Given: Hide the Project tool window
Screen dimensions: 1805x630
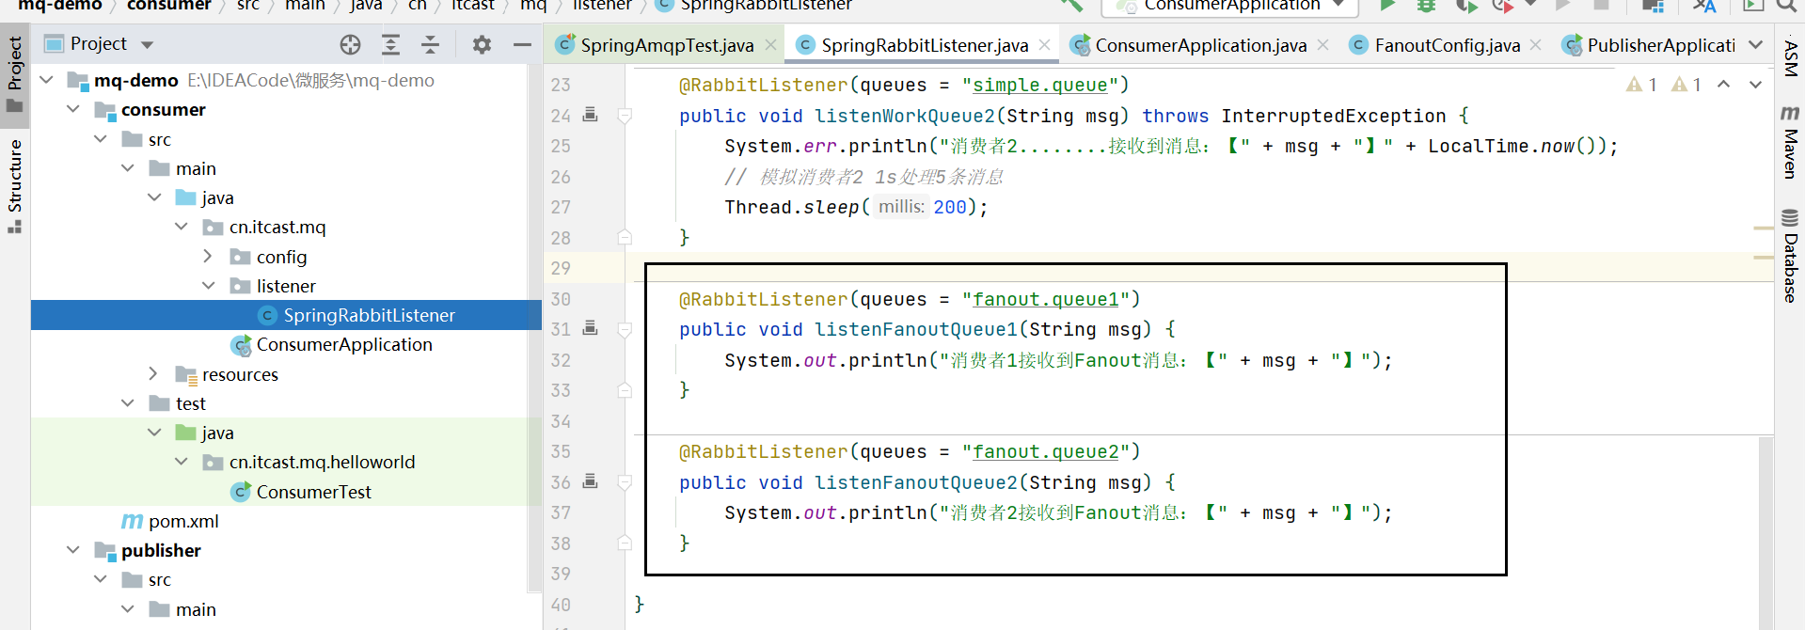Looking at the screenshot, I should (x=522, y=44).
